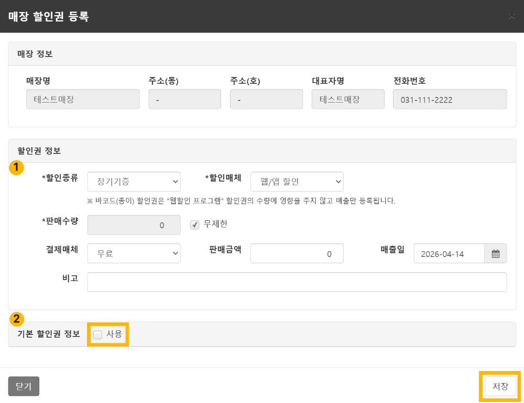This screenshot has width=524, height=403.
Task: Close the dialog with the X icon
Action: click(x=511, y=16)
